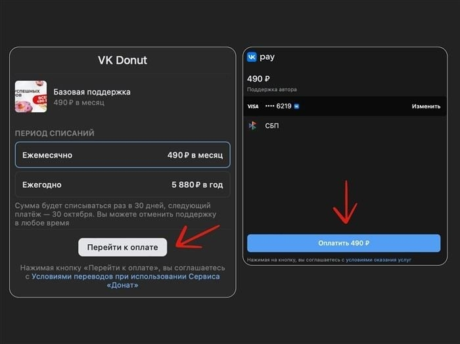Click the СБП payment system icon

click(x=252, y=125)
